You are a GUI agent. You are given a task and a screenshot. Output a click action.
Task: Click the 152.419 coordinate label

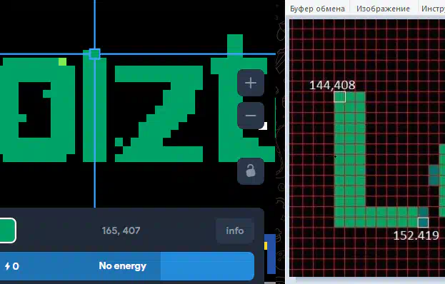coord(416,235)
